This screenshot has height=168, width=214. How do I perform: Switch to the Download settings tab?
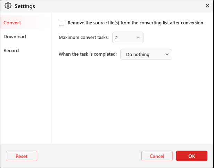[x=26, y=37]
